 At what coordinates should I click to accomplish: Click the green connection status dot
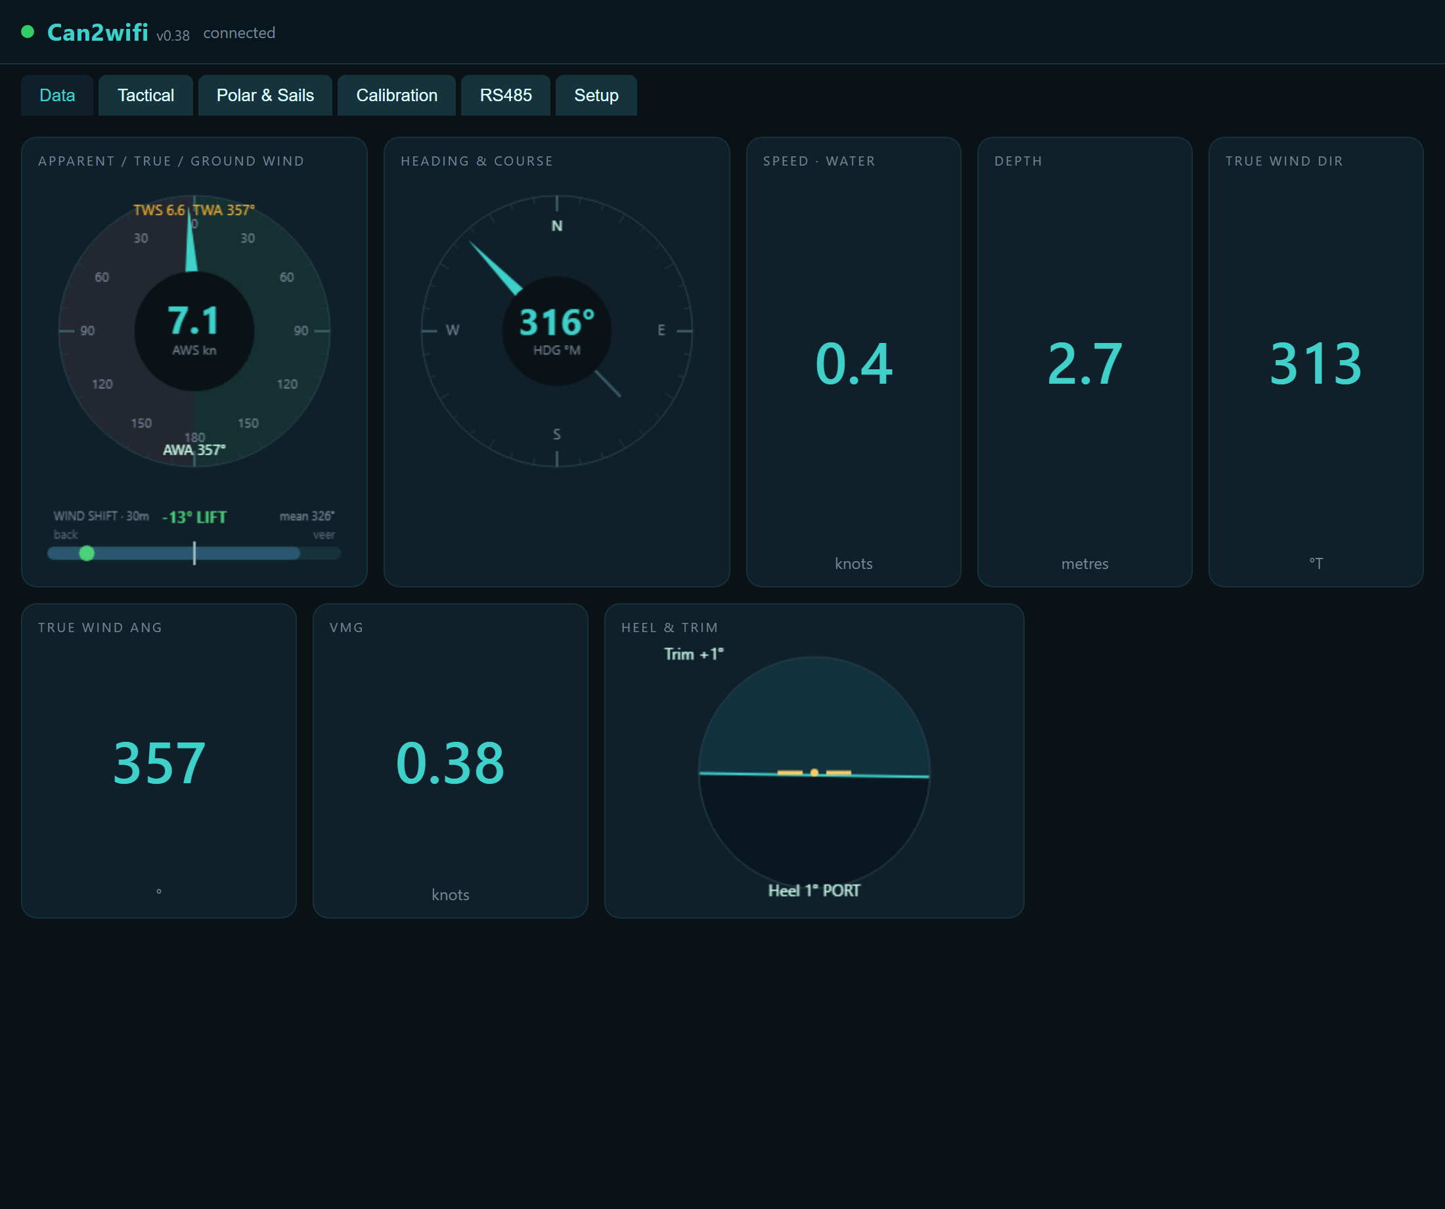[28, 32]
